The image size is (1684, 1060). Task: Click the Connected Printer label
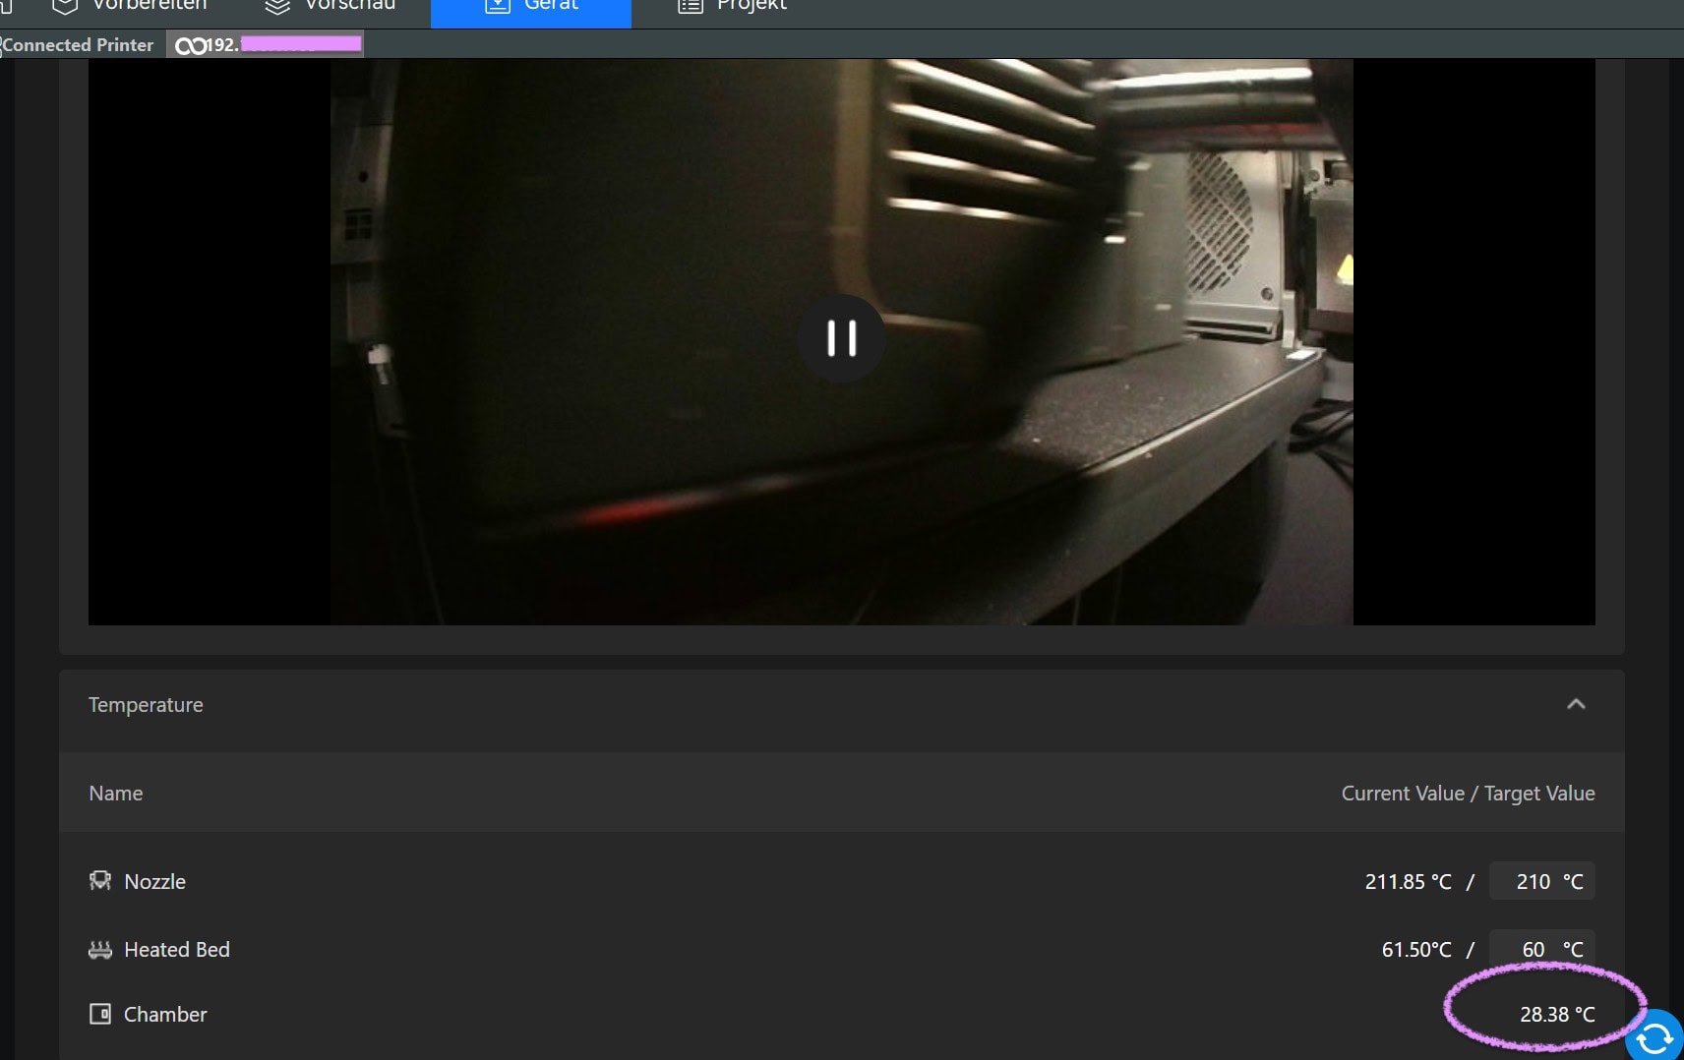[79, 45]
